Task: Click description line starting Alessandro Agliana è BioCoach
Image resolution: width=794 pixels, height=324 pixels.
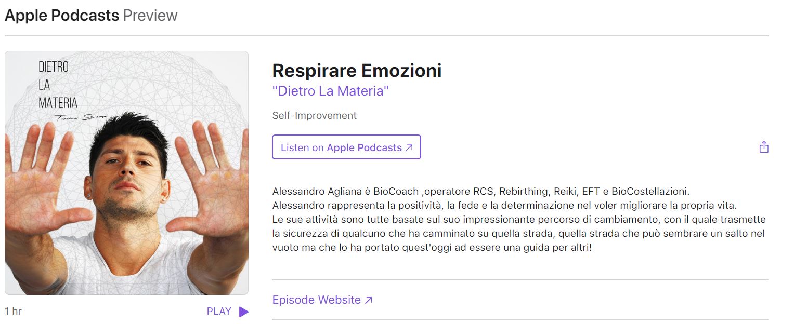Action: coord(481,191)
